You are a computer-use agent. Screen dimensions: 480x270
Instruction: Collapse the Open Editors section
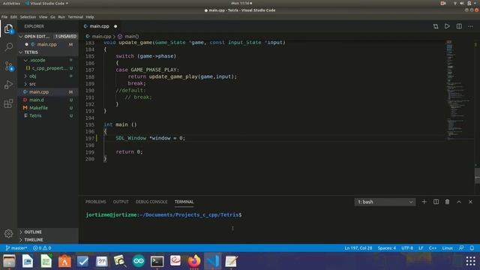click(x=21, y=37)
